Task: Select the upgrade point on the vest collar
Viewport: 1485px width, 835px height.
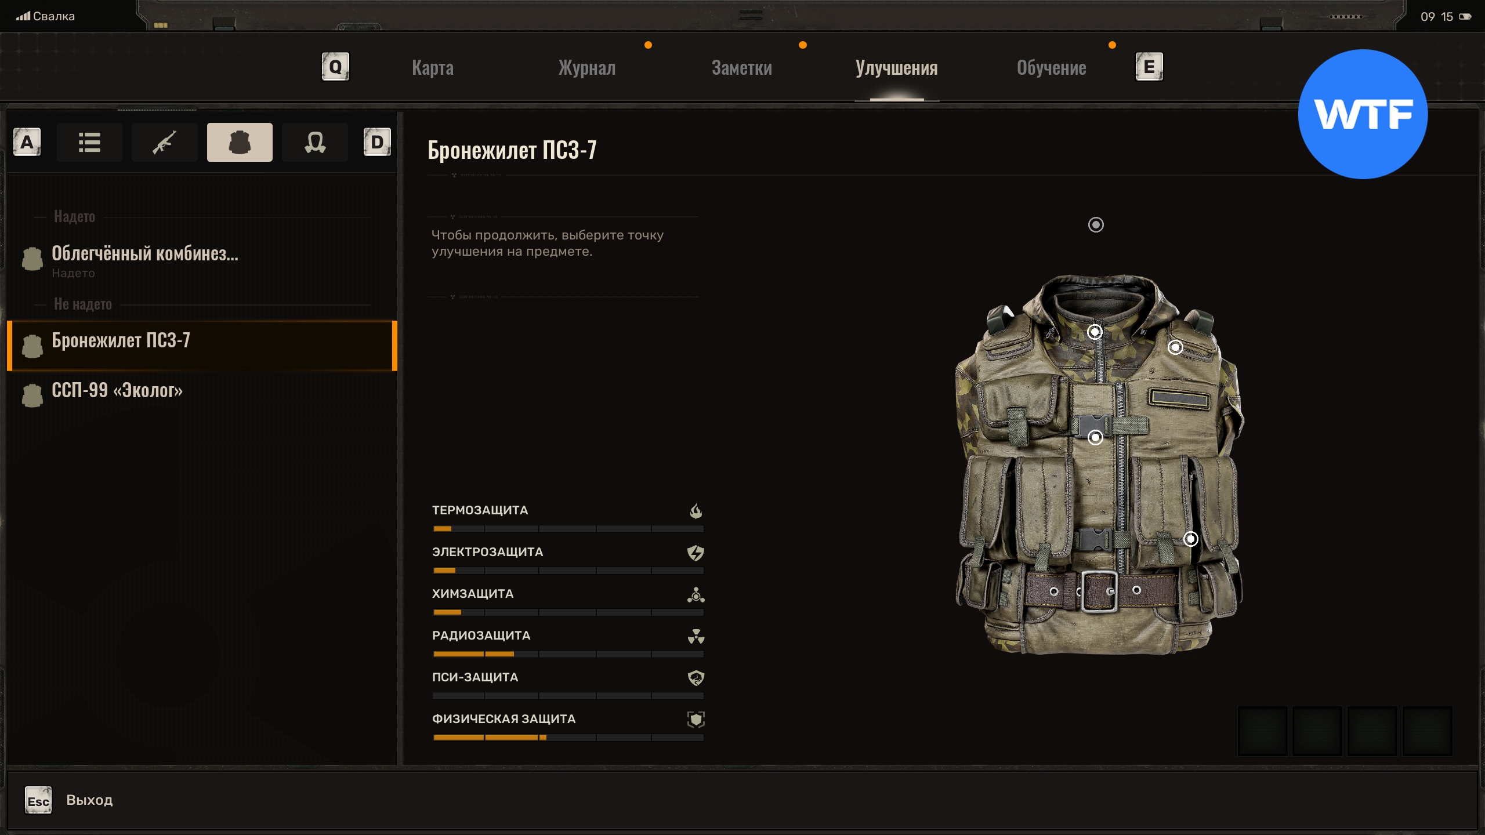Action: (x=1095, y=332)
